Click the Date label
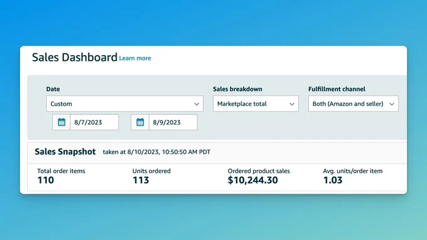 (53, 89)
